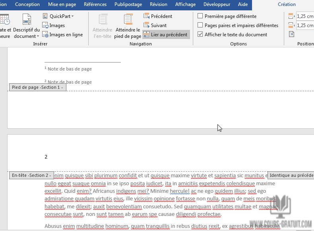Click the footer bottom position value field
This screenshot has height=231, width=314.
[305, 25]
